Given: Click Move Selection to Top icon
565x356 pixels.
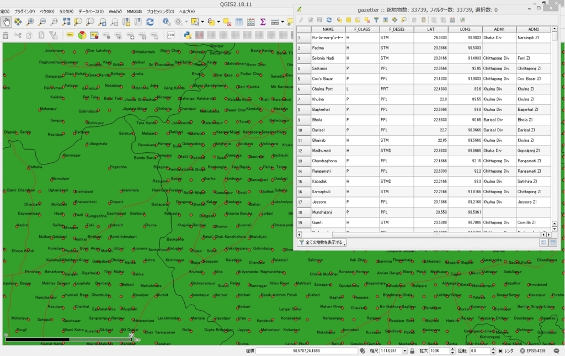Looking at the screenshot, I should (386, 20).
